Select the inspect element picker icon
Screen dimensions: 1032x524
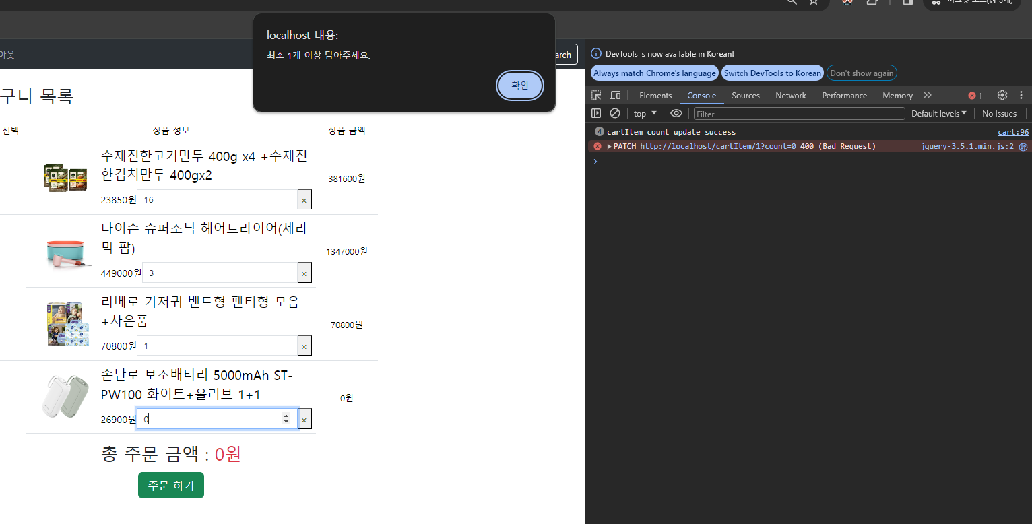click(x=596, y=95)
